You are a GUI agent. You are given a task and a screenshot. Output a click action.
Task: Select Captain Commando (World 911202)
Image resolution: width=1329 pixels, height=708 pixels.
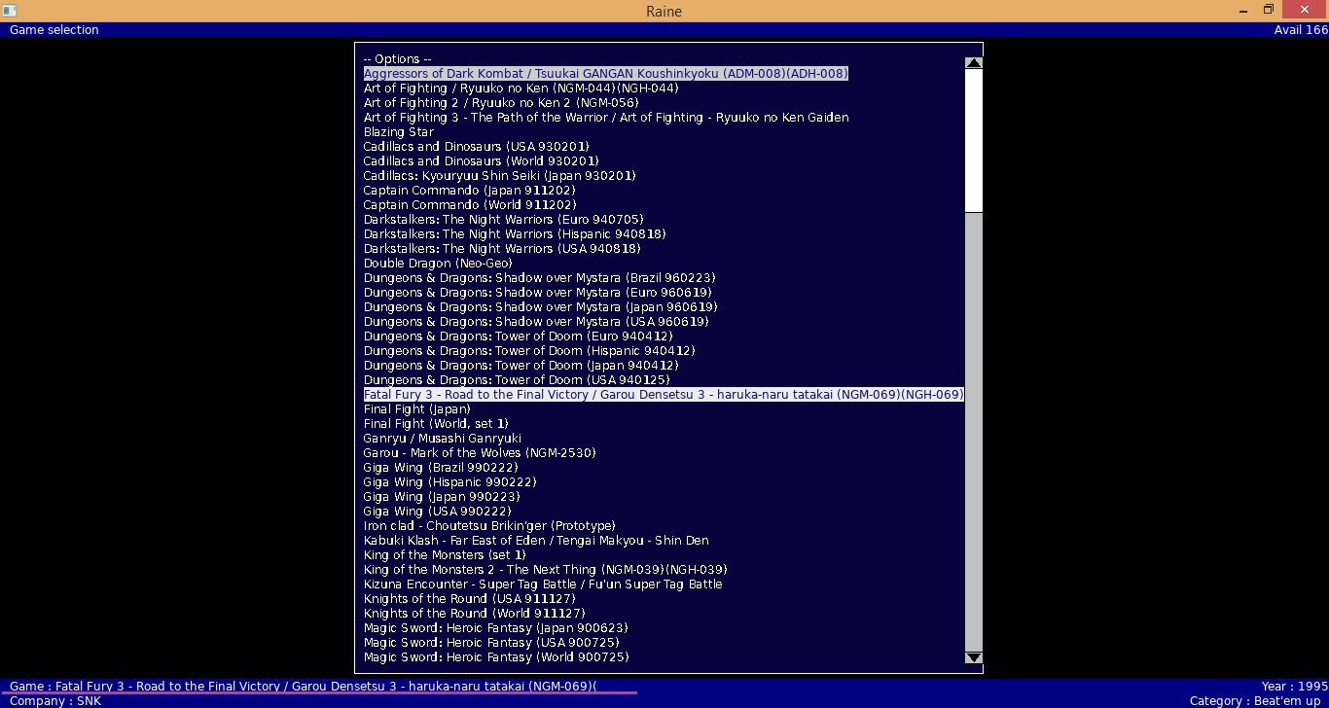(469, 205)
